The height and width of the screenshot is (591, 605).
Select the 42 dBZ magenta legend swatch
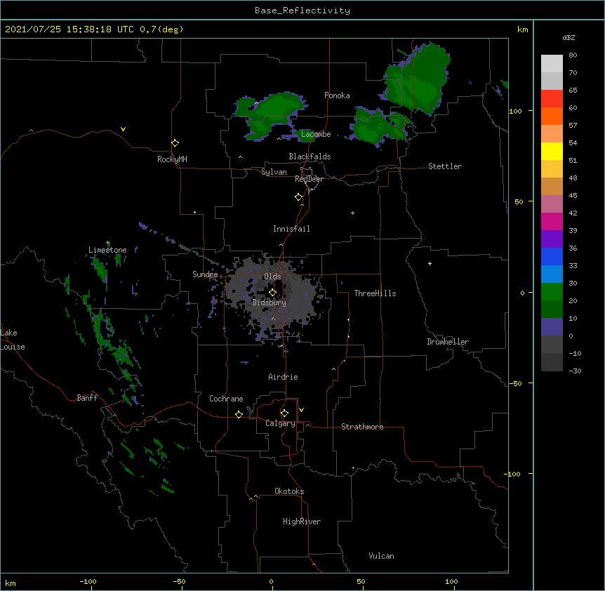point(552,221)
